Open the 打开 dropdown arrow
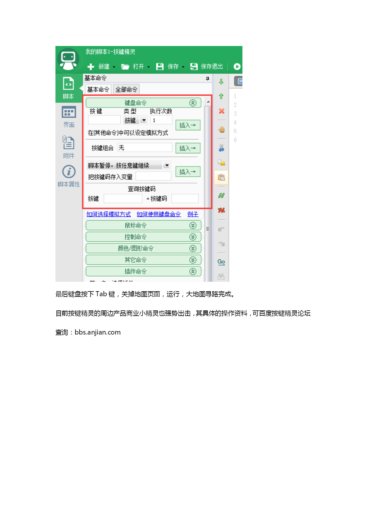Viewport: 366px width, 517px height. click(149, 67)
